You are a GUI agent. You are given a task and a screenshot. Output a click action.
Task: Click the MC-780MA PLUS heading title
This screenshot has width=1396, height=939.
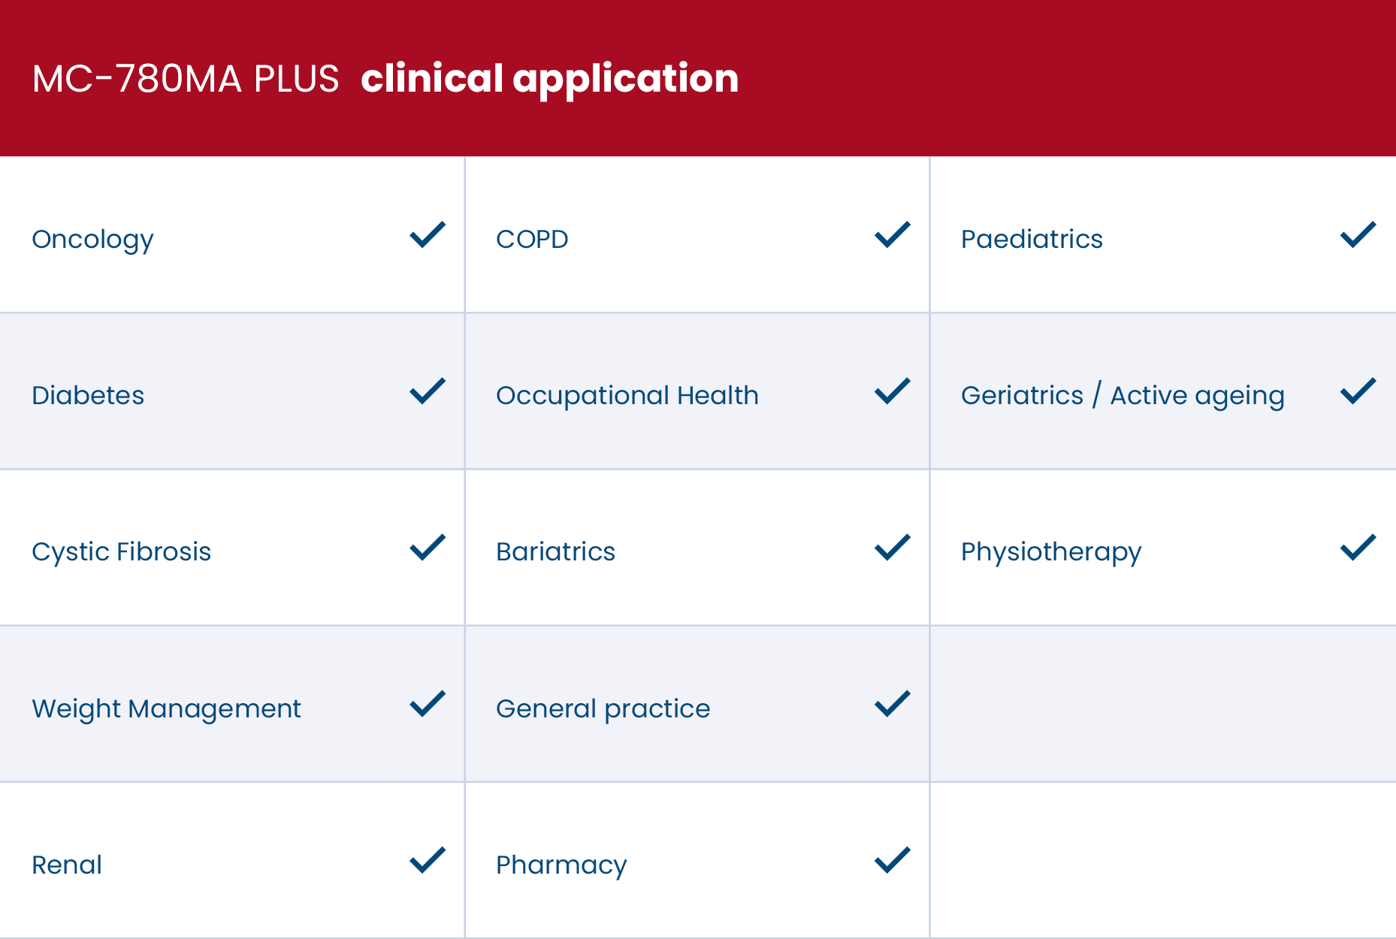[x=385, y=79]
